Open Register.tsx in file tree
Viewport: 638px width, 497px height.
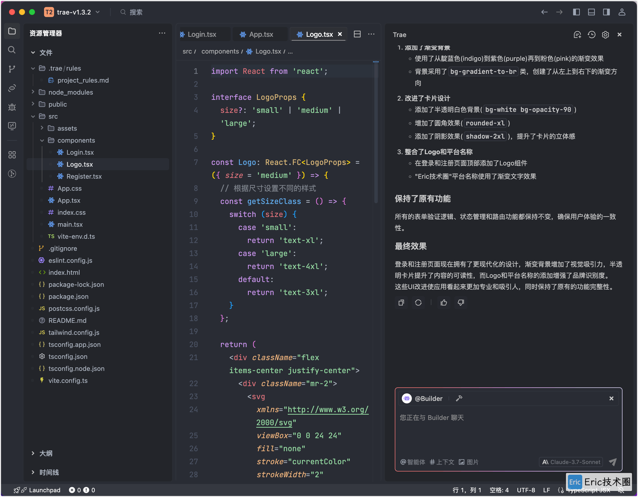point(84,176)
